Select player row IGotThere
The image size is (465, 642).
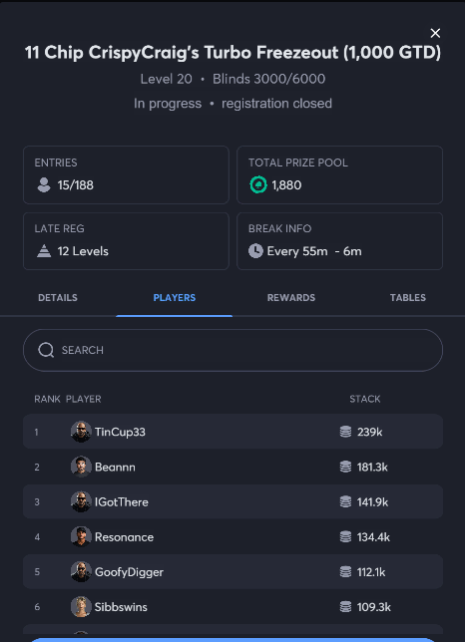click(x=232, y=502)
